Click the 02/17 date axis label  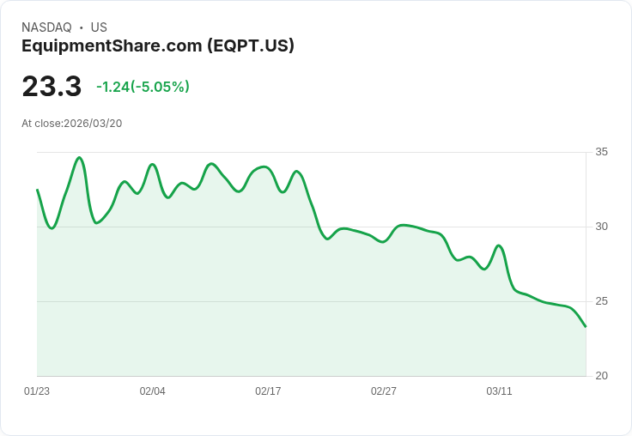coord(268,391)
